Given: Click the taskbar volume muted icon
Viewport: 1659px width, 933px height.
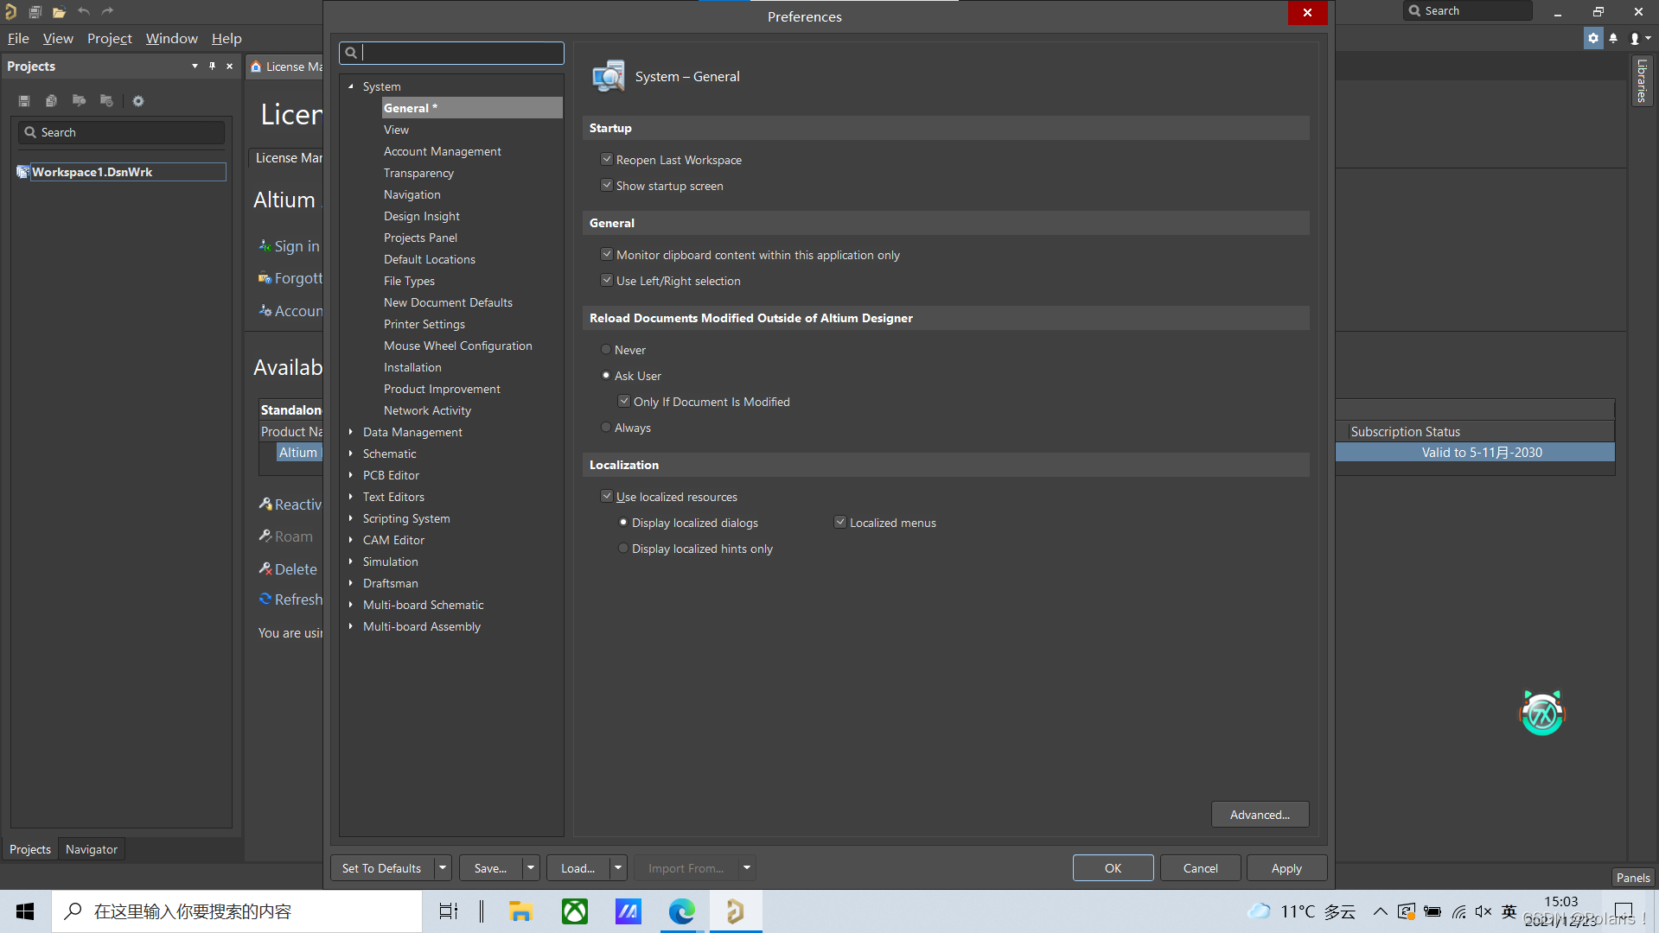Looking at the screenshot, I should click(x=1484, y=911).
